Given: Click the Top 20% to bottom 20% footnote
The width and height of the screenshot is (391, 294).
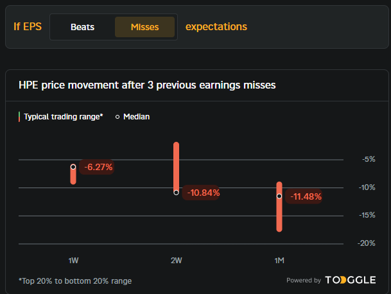Looking at the screenshot, I should [75, 281].
